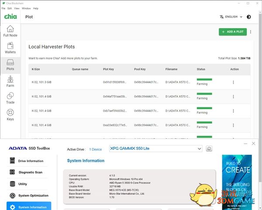Open the Keys section

10,115
